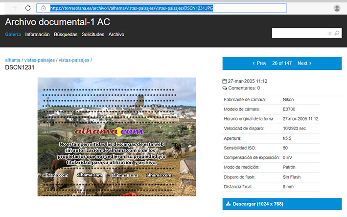Click the Velocidad de disparo label
Image resolution: width=347 pixels, height=217 pixels.
pyautogui.click(x=244, y=129)
